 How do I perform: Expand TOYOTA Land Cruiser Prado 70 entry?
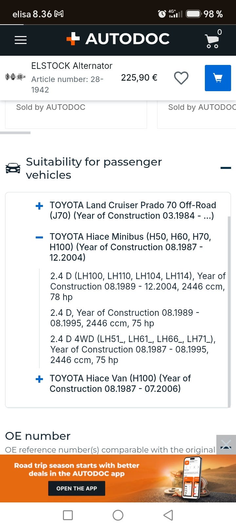(x=39, y=206)
